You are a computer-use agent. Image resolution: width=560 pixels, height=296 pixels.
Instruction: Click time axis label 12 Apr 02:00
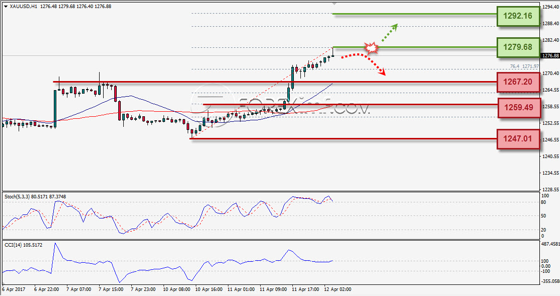coord(338,289)
